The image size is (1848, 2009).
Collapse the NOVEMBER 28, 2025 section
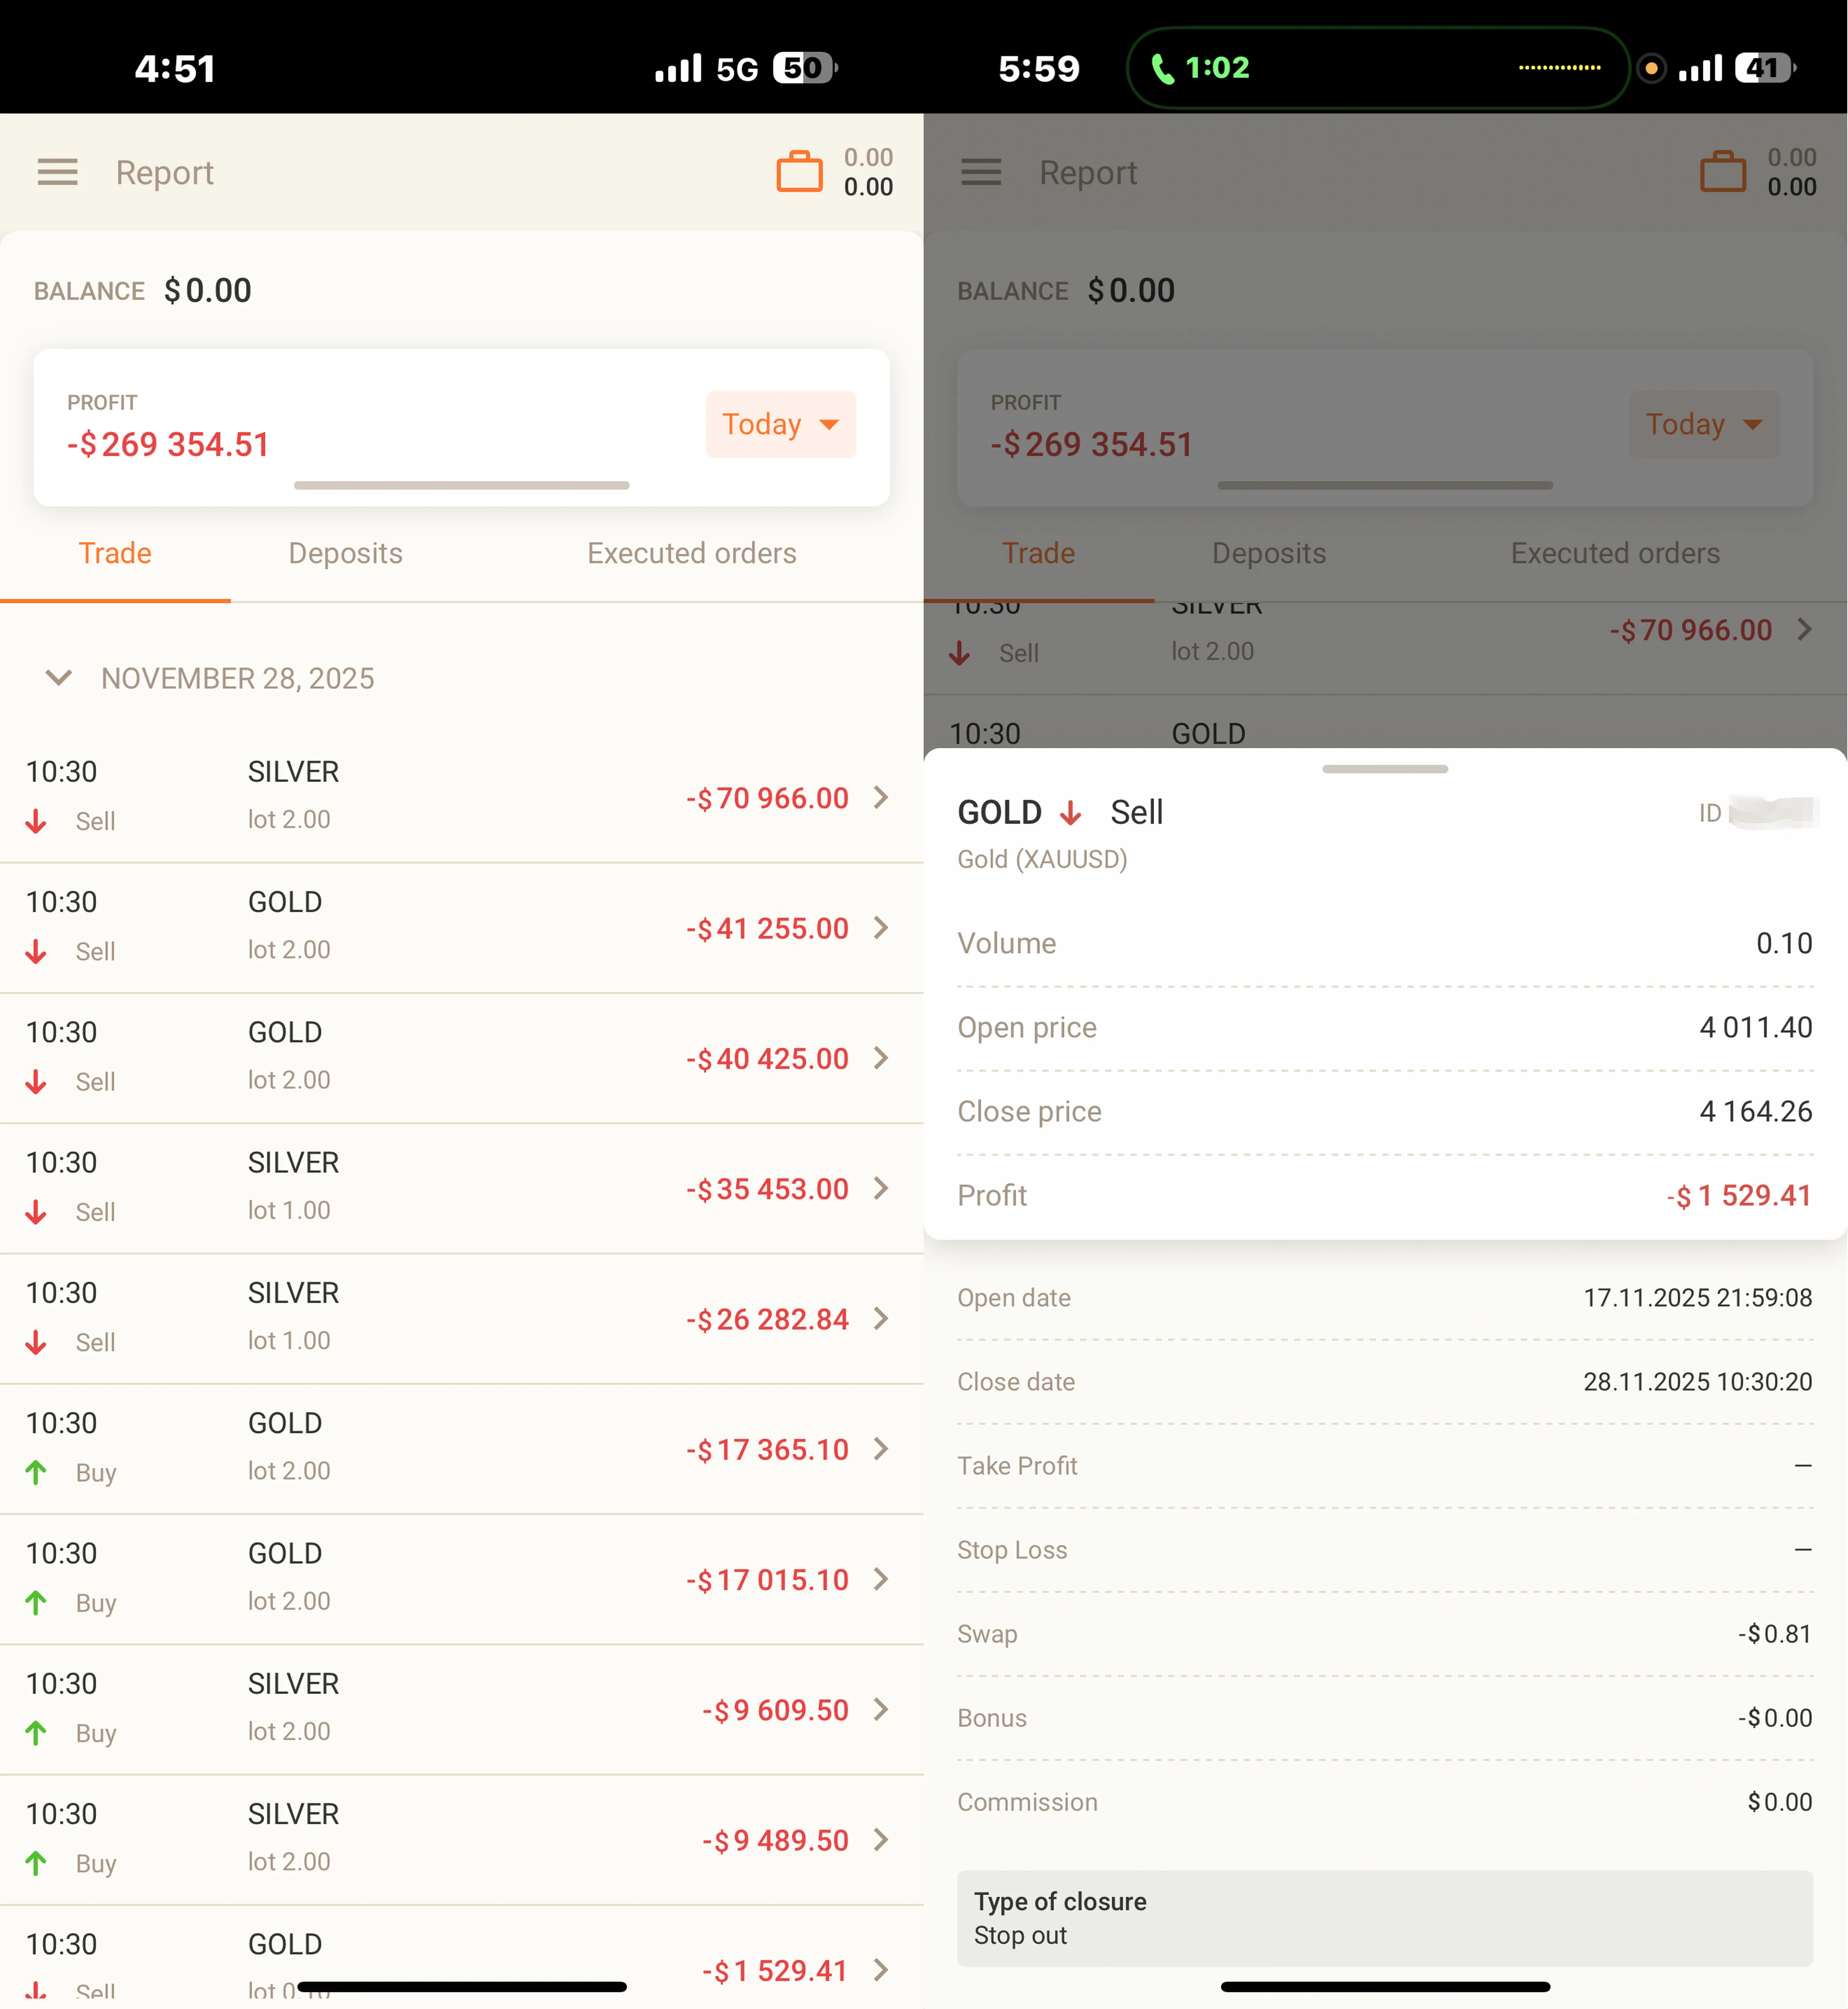click(x=59, y=678)
